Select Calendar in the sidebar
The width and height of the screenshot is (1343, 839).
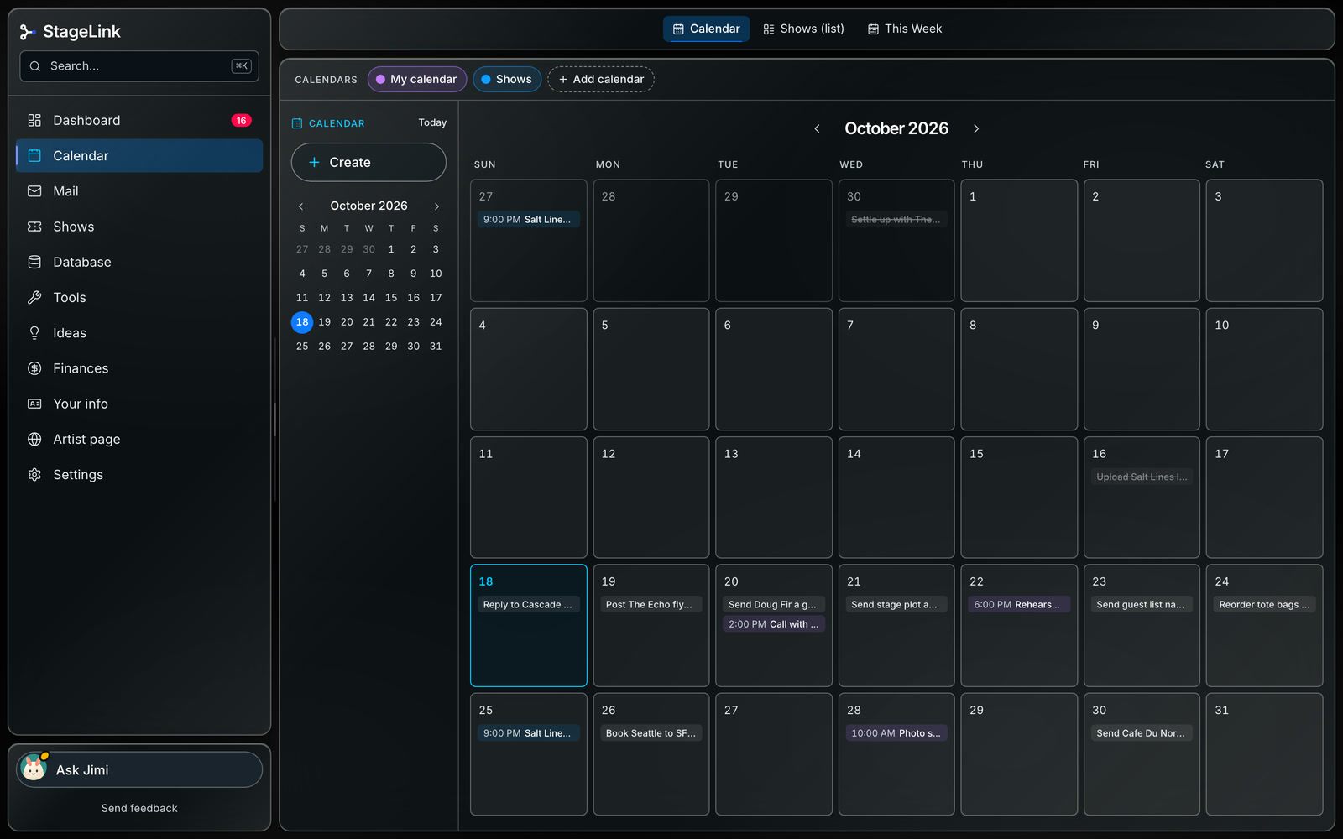point(139,156)
